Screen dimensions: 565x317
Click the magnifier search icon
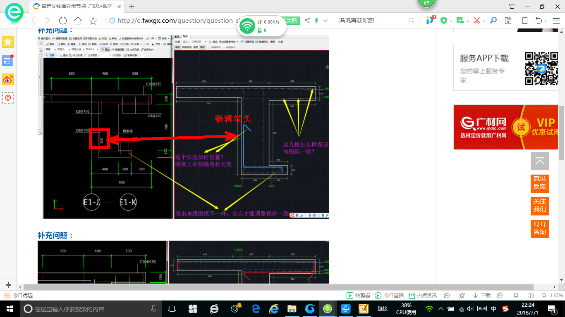[411, 21]
